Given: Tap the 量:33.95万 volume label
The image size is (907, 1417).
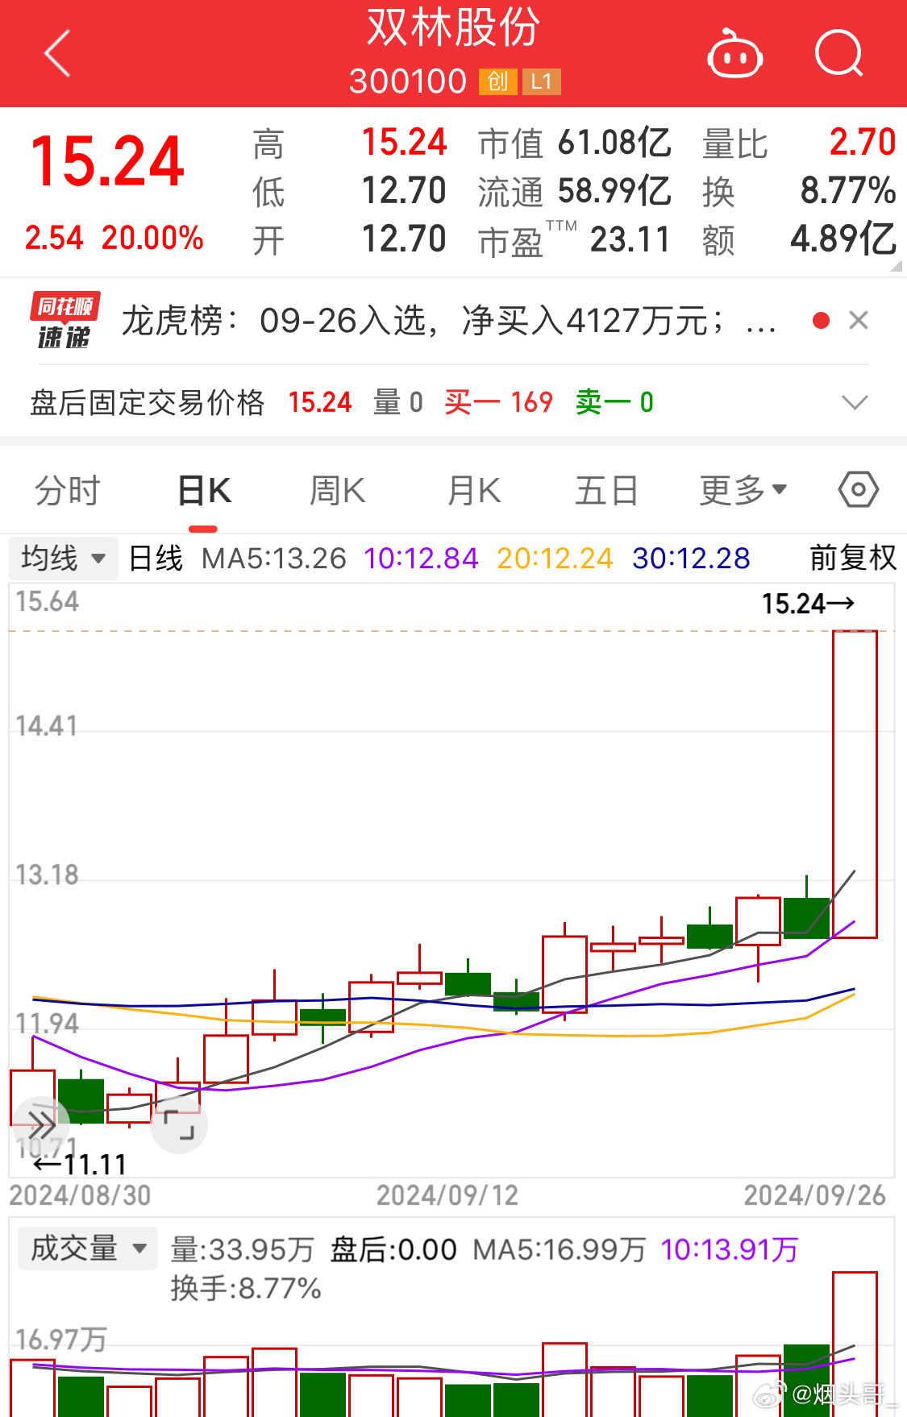Looking at the screenshot, I should tap(242, 1249).
